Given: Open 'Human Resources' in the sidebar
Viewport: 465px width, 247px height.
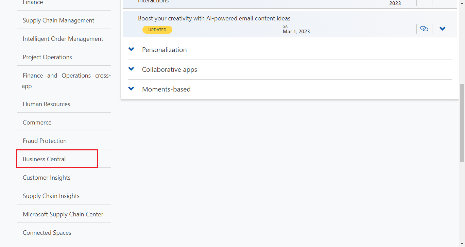Looking at the screenshot, I should [46, 104].
